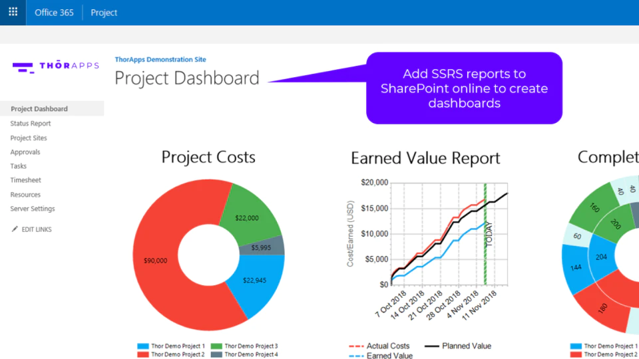The image size is (639, 359).
Task: Click the ThorApps Demonstration Site breadcrumb
Action: tap(160, 59)
